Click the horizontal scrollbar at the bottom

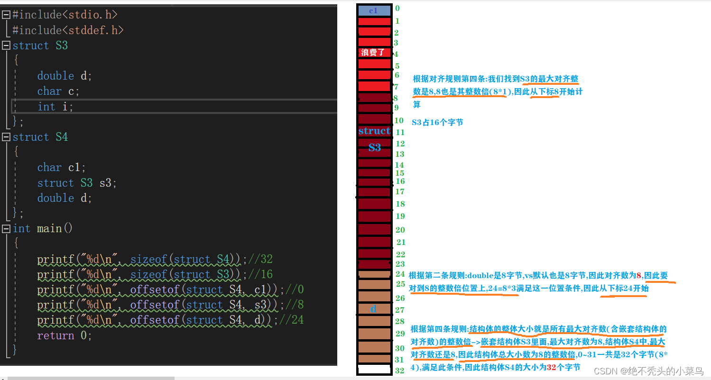click(91, 378)
